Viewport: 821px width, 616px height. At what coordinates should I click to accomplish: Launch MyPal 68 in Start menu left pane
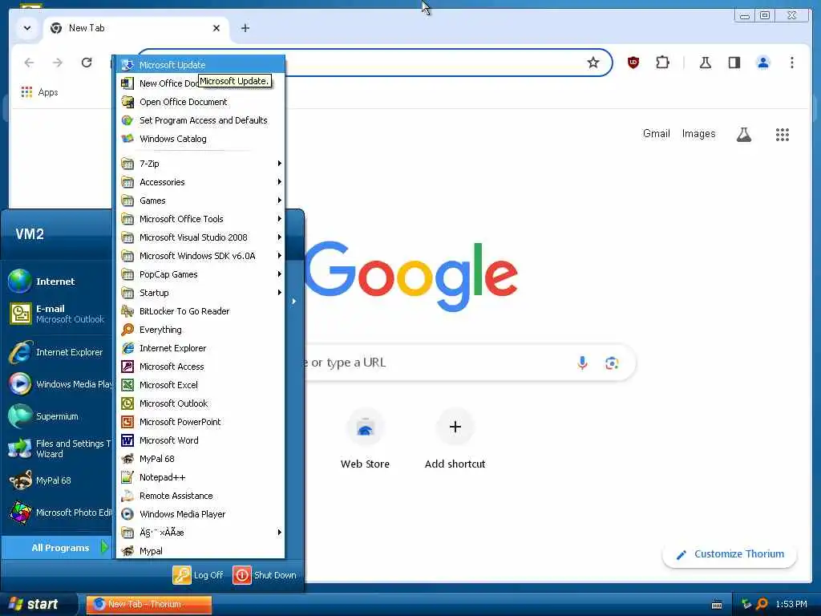click(58, 480)
